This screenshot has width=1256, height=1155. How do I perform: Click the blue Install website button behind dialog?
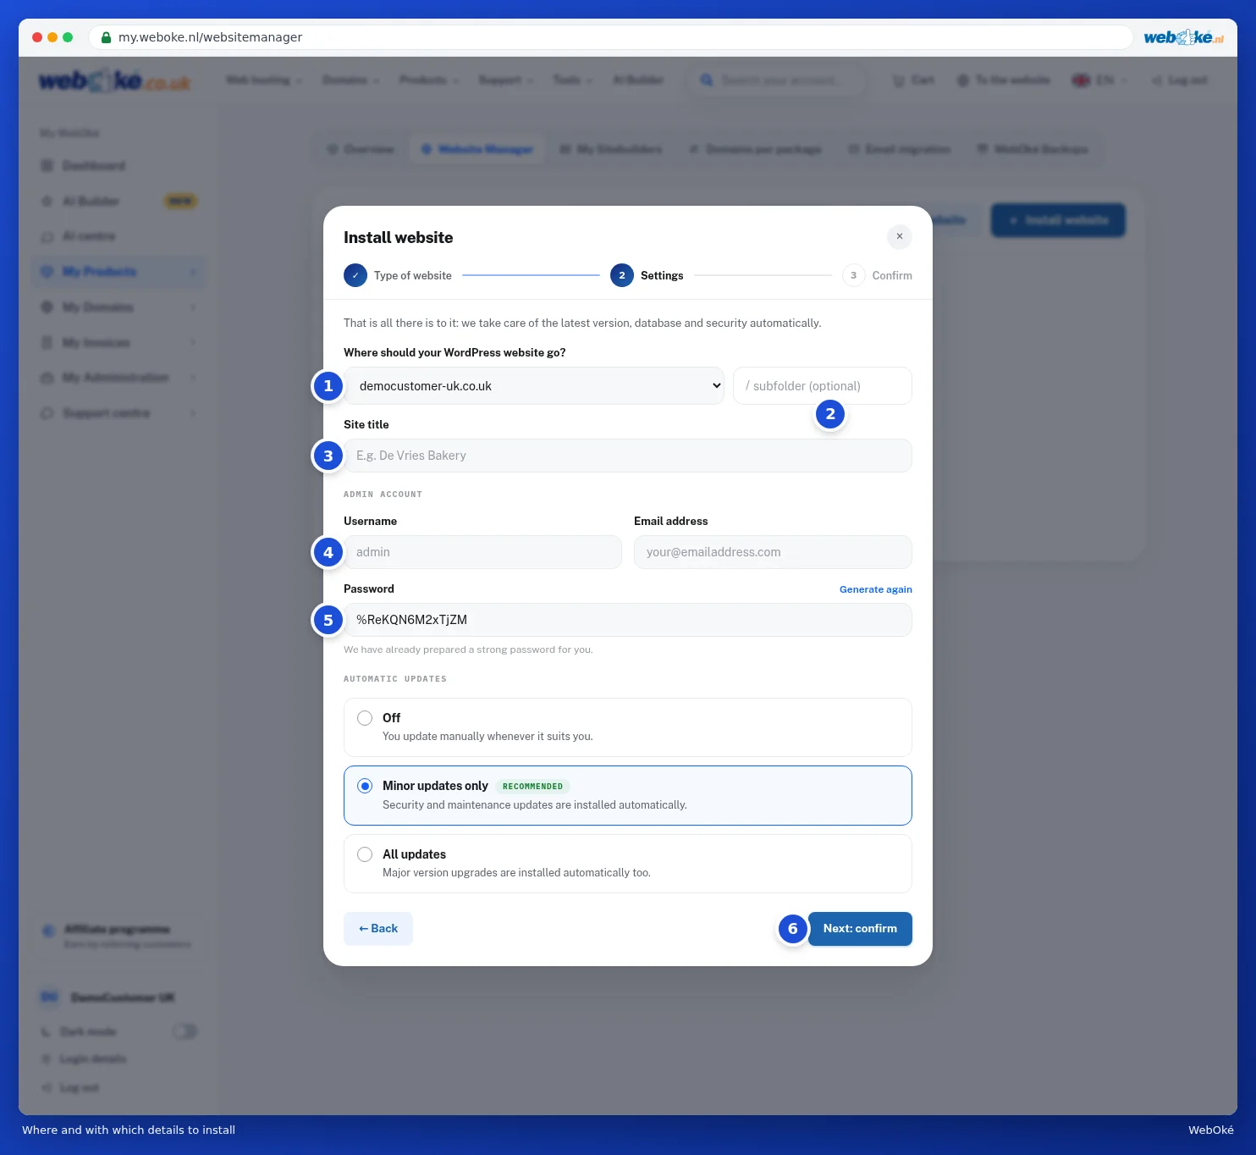[1058, 220]
